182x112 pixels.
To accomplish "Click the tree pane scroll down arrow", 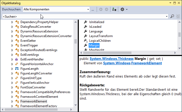I will pyautogui.click(x=75, y=105).
